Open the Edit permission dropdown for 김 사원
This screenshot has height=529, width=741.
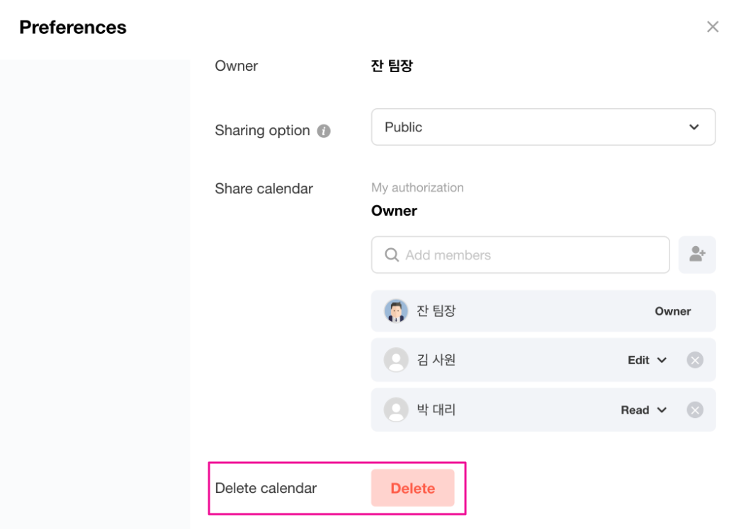pos(647,360)
